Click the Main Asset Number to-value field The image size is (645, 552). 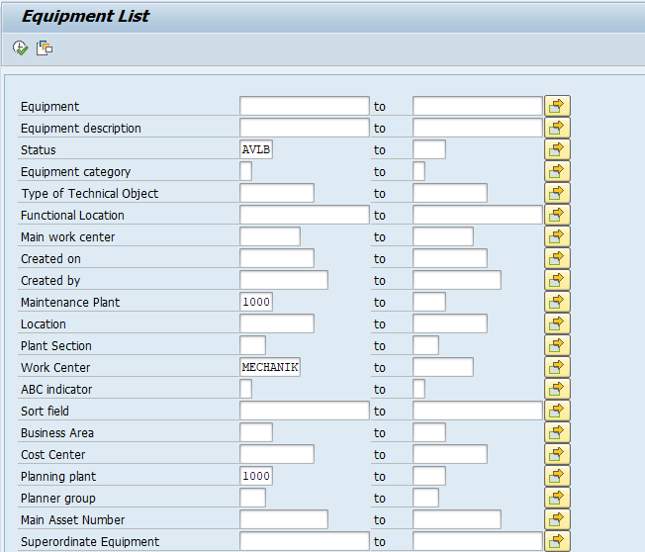456,519
